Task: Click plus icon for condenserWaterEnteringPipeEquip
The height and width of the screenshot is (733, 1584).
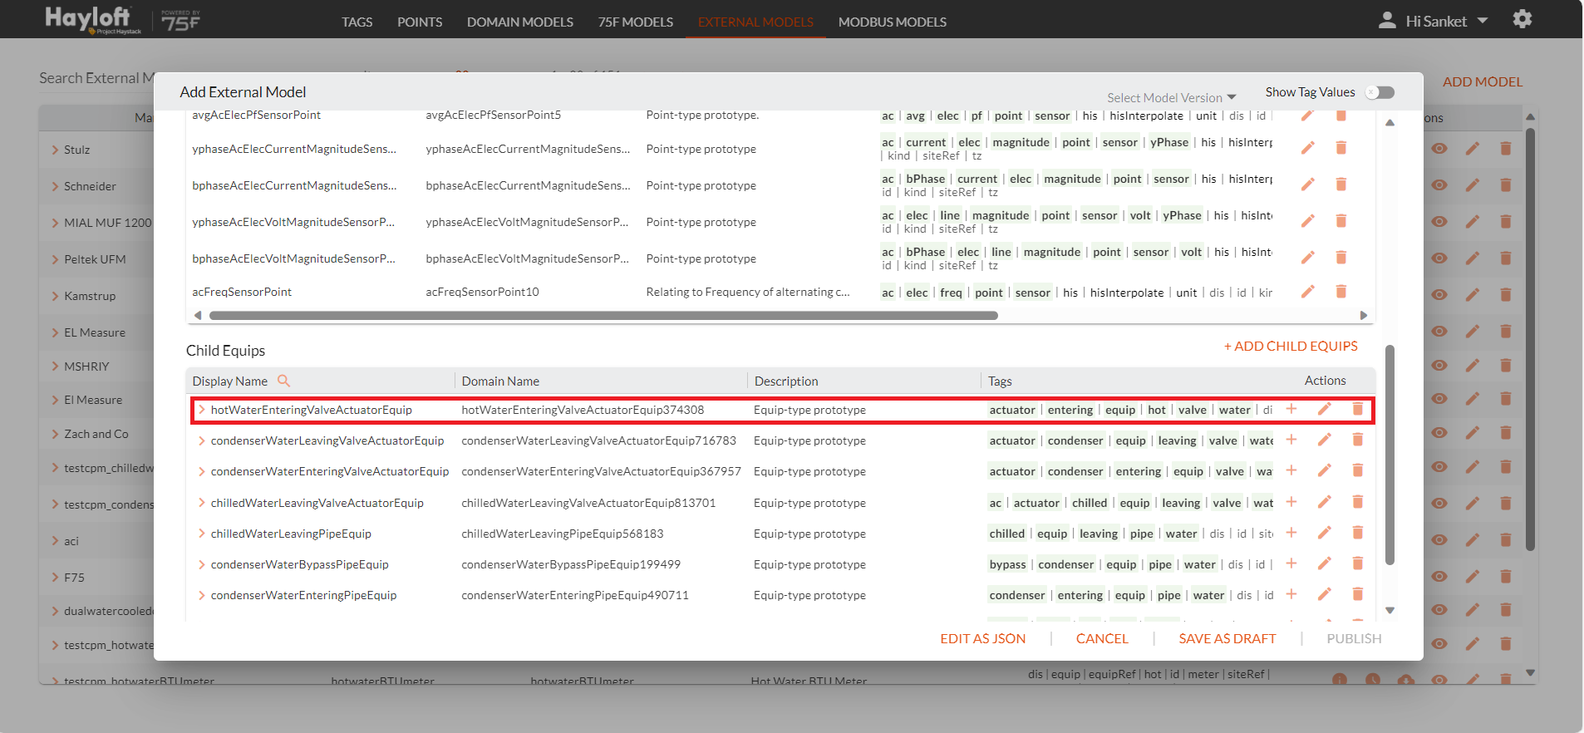Action: (x=1291, y=594)
